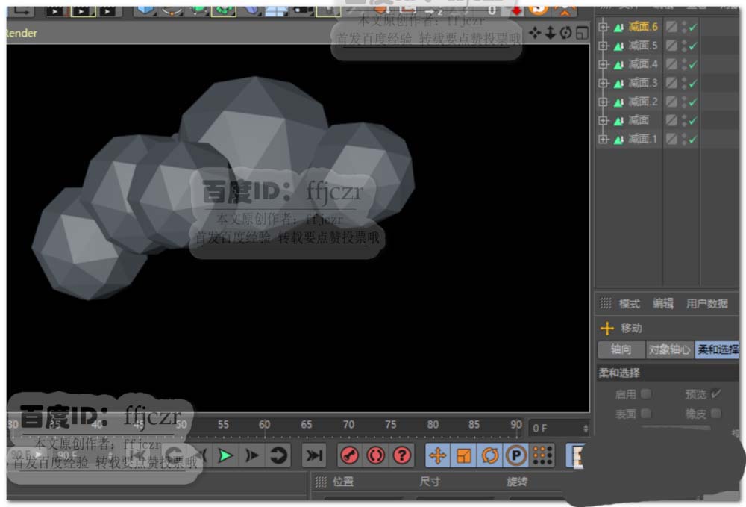Click the red record active objects button
The image size is (746, 507).
pyautogui.click(x=348, y=455)
